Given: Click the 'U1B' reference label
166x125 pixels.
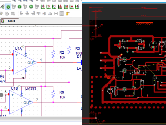Looking at the screenshot, I should click(14, 88).
